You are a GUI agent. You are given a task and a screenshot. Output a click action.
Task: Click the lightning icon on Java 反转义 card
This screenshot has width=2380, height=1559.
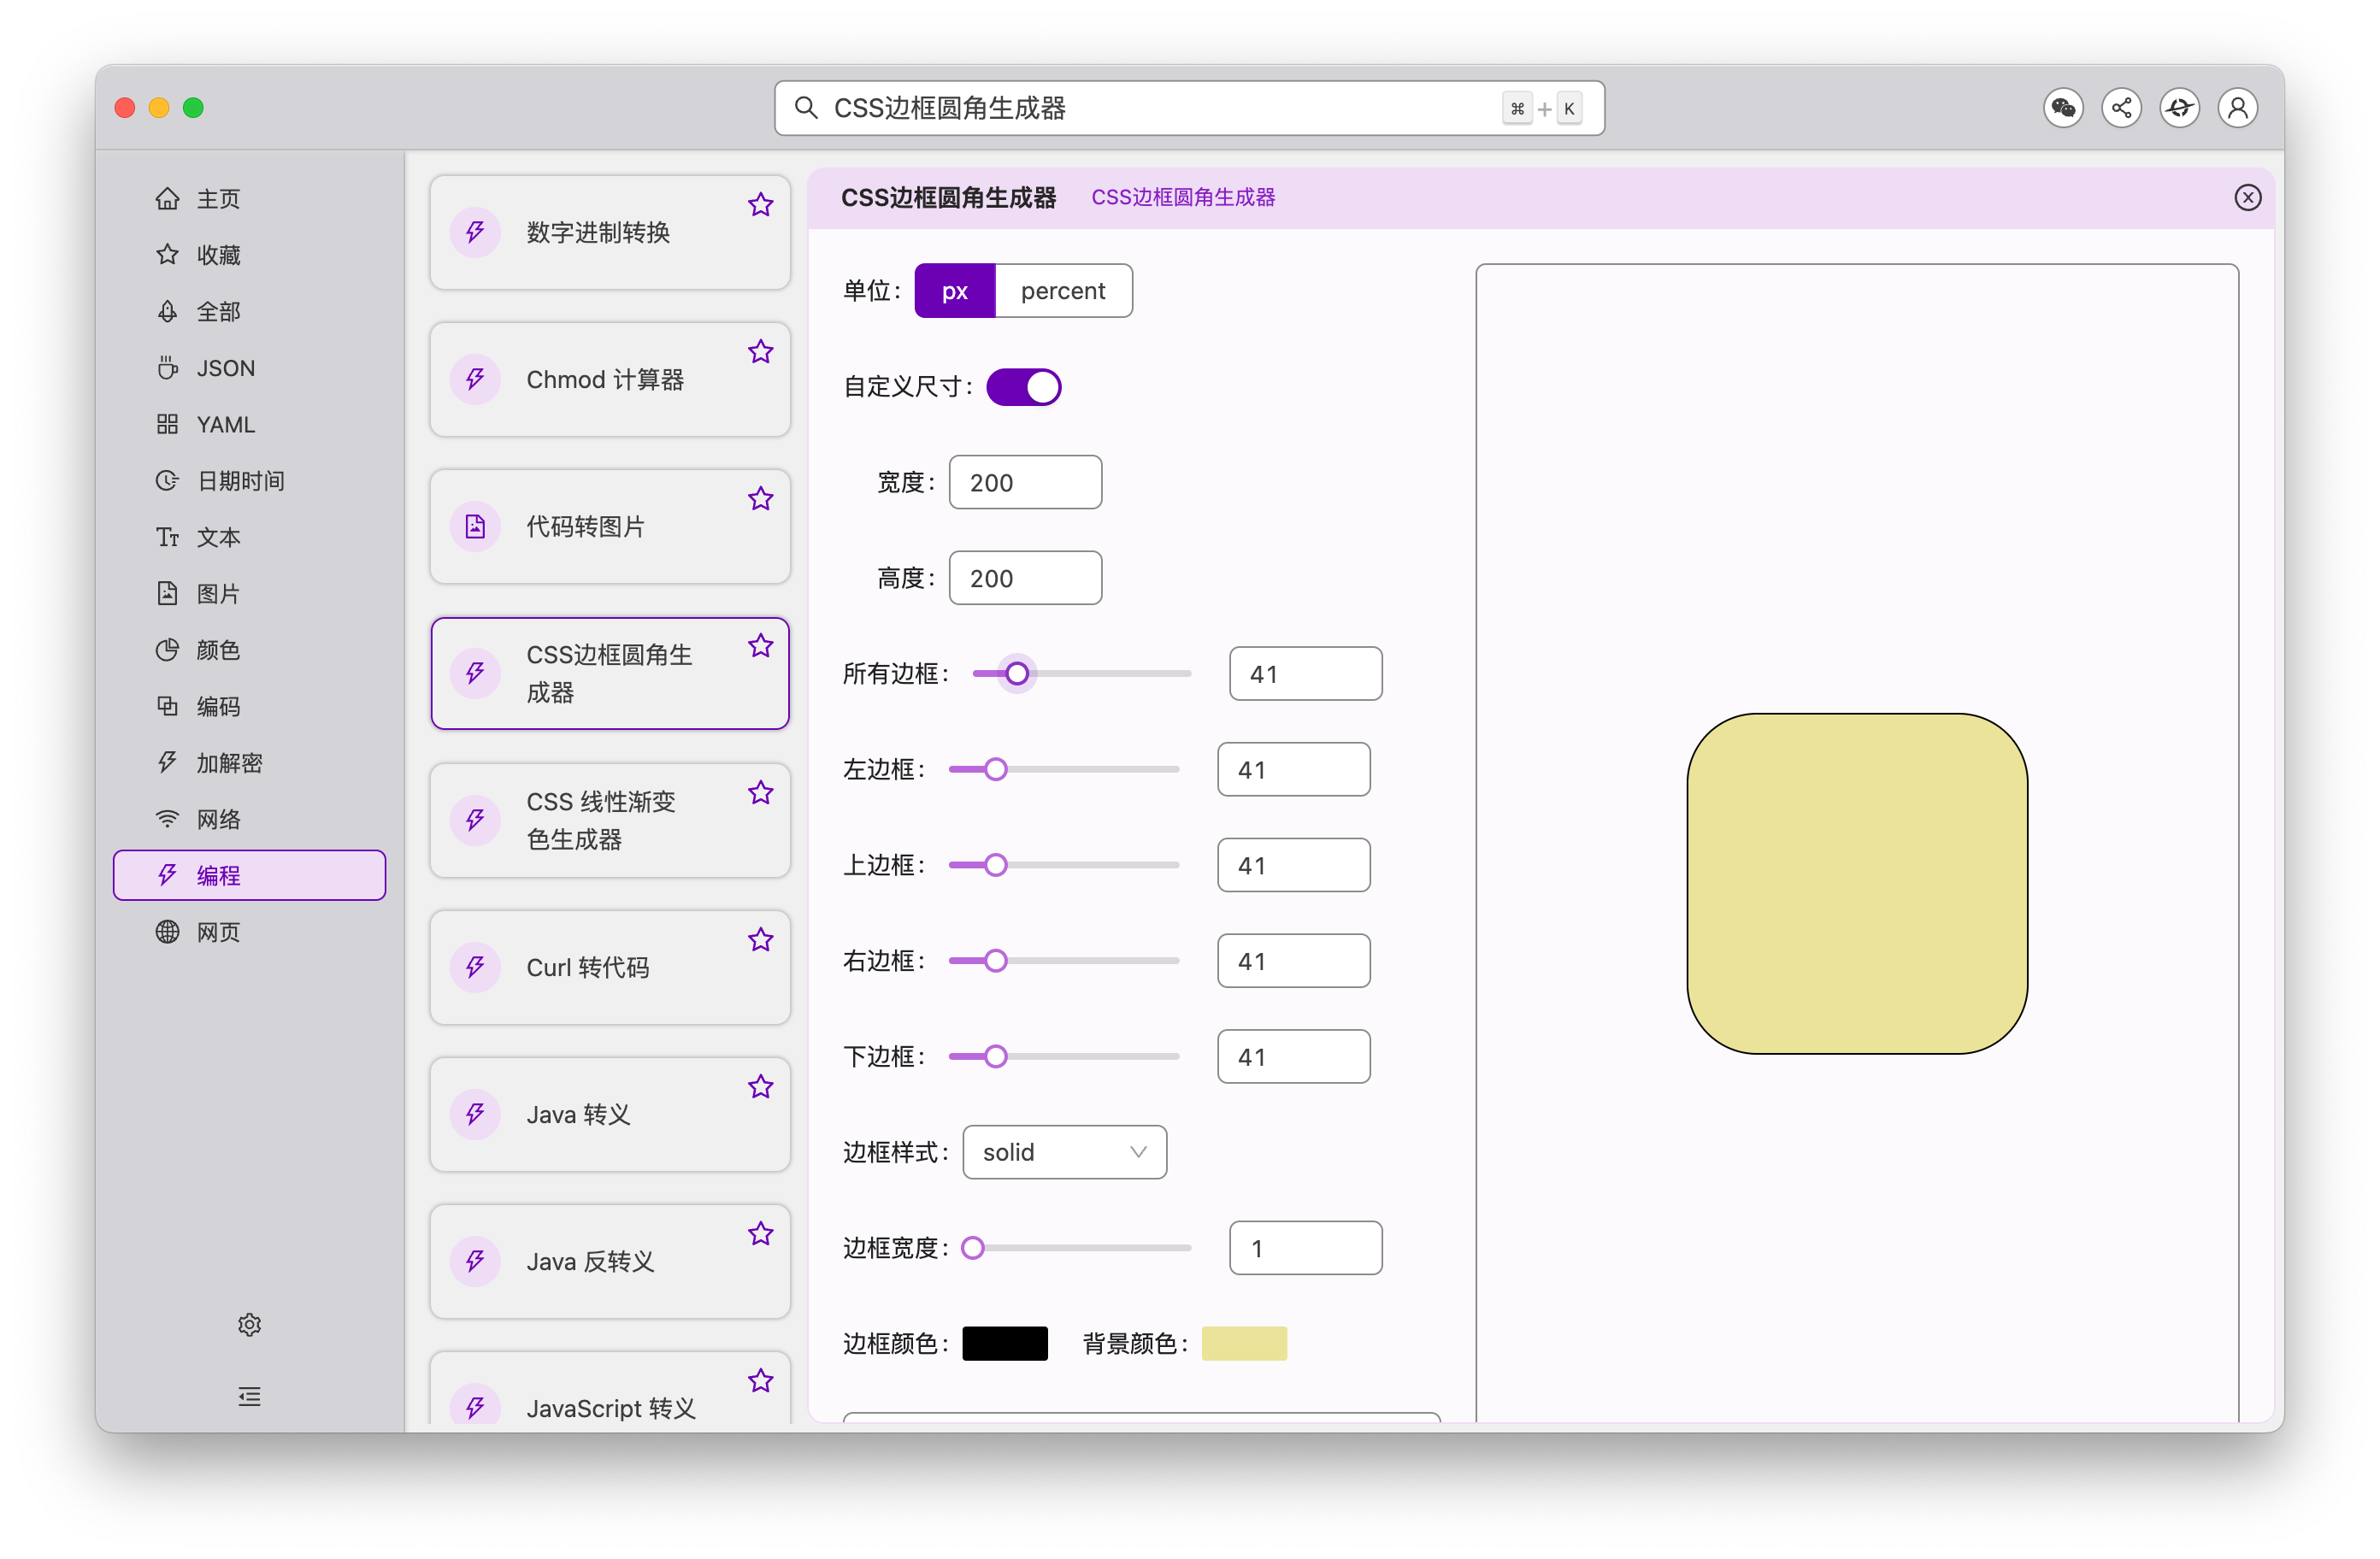click(475, 1261)
